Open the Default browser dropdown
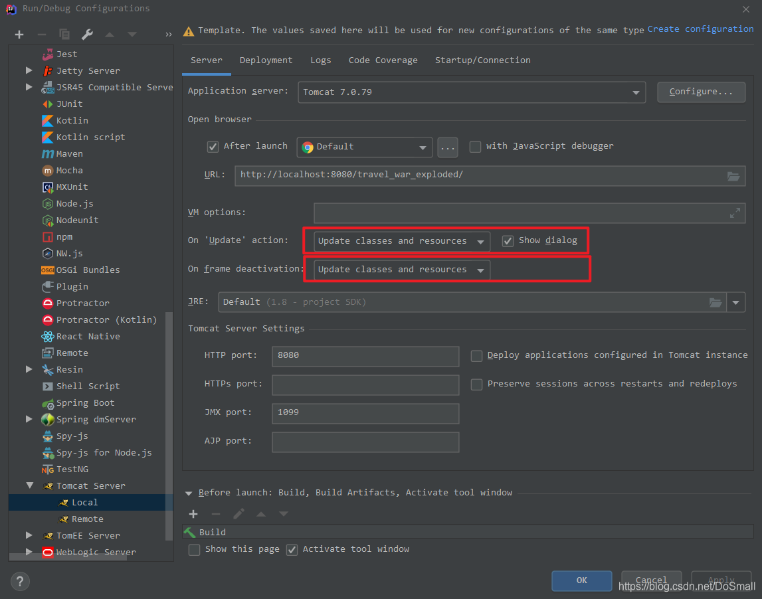Image resolution: width=762 pixels, height=599 pixels. coord(365,147)
